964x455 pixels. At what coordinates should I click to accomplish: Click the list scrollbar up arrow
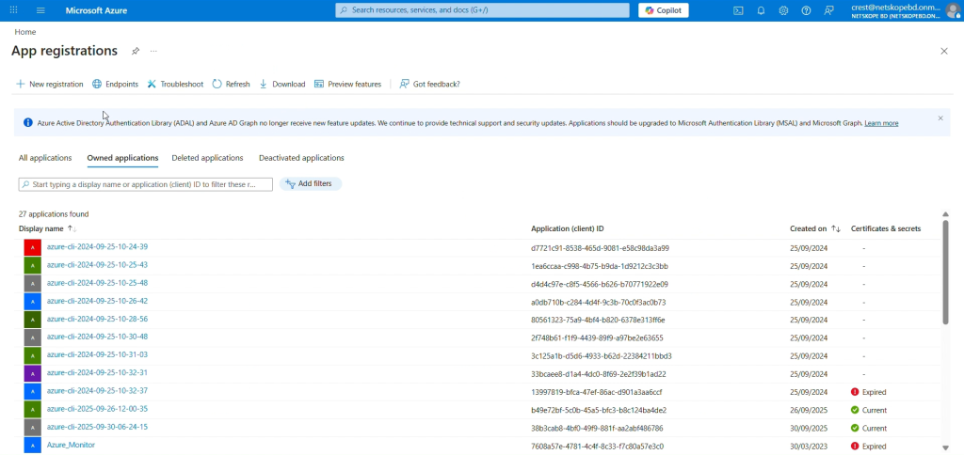pyautogui.click(x=945, y=214)
